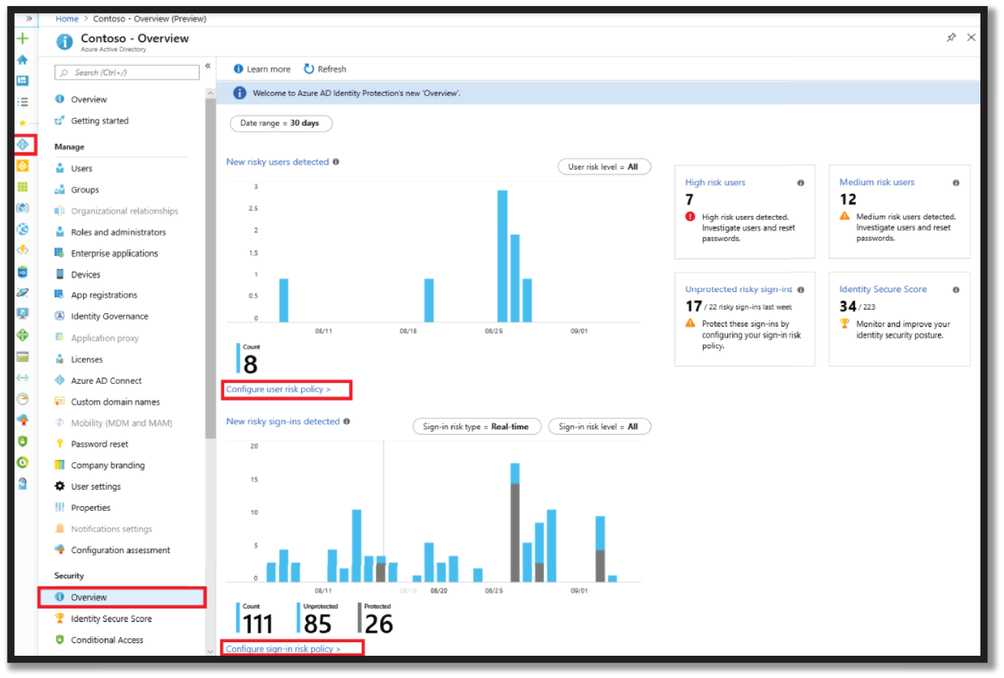Close the Overview blade
Image resolution: width=1004 pixels, height=678 pixels.
971,38
